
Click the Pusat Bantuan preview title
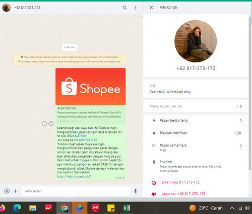[x=67, y=108]
